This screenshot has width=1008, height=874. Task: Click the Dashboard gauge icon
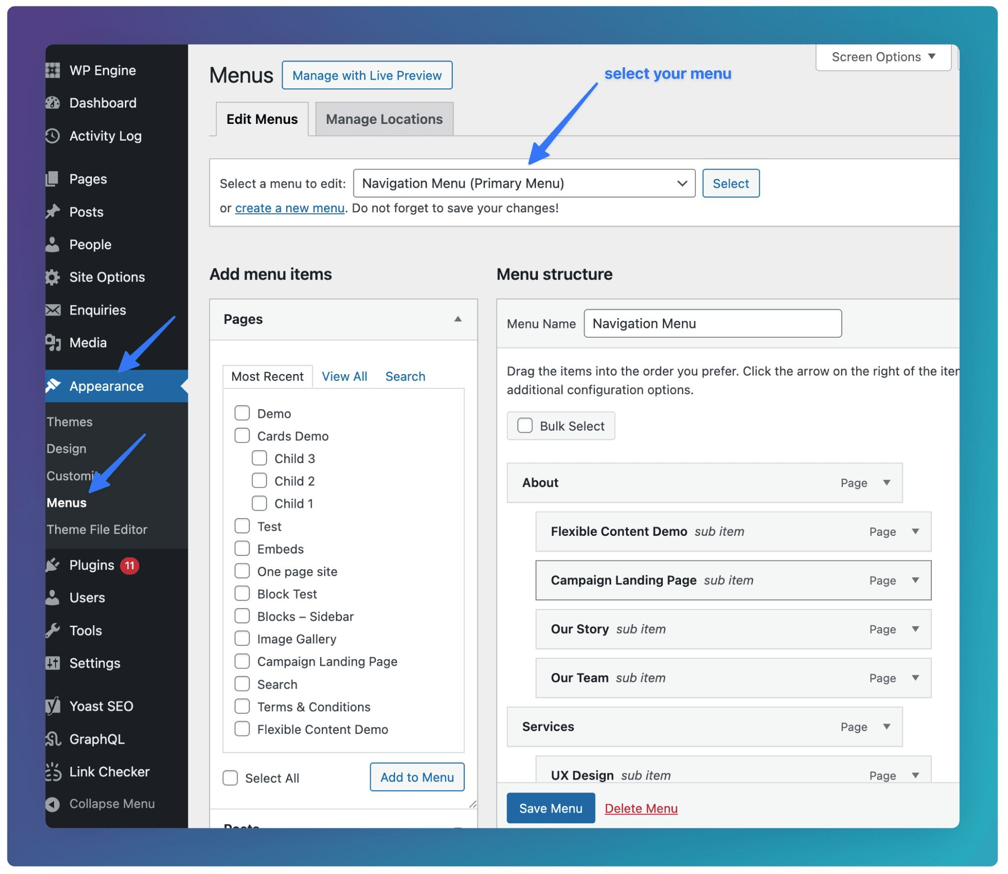(x=53, y=103)
